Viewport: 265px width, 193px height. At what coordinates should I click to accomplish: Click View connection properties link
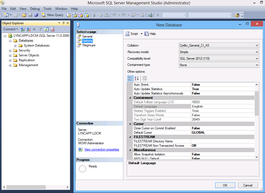click(101, 149)
